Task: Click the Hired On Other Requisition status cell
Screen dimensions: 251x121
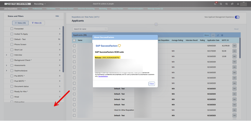Action: click(x=124, y=110)
